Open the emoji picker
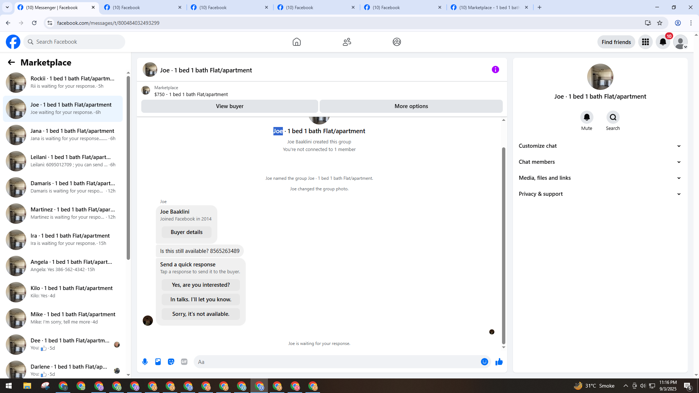Image resolution: width=699 pixels, height=393 pixels. (485, 362)
